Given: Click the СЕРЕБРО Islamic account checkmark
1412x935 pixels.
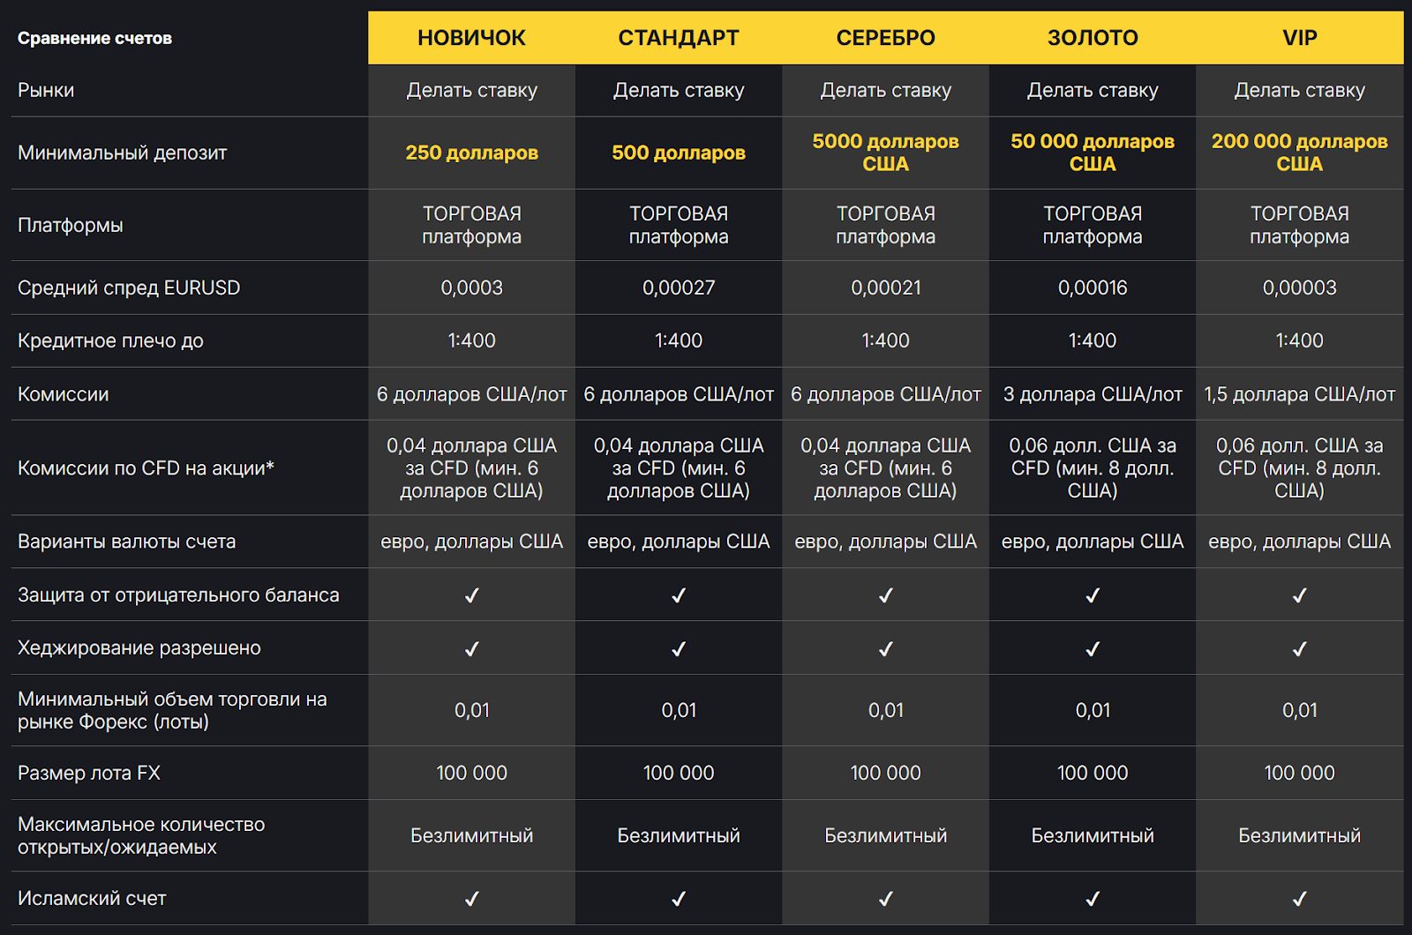Looking at the screenshot, I should (886, 899).
